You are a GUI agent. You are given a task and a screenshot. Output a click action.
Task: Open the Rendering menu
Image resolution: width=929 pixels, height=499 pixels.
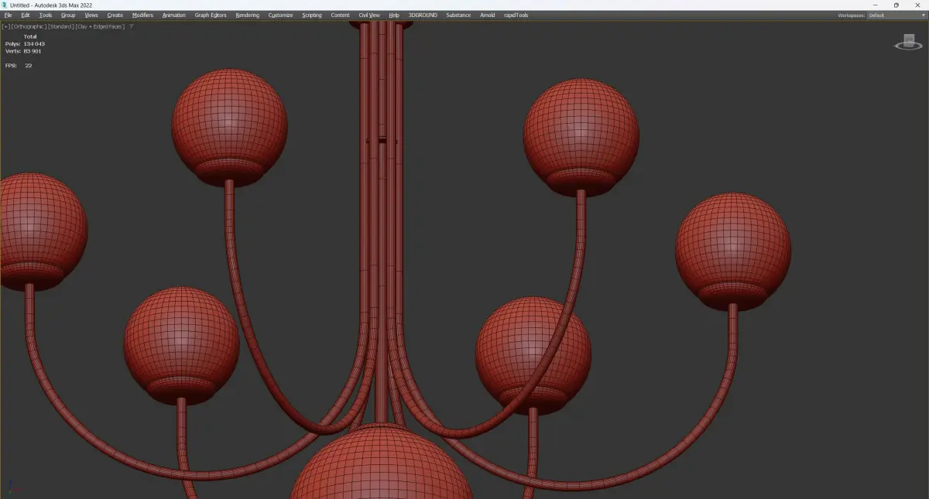click(x=248, y=15)
